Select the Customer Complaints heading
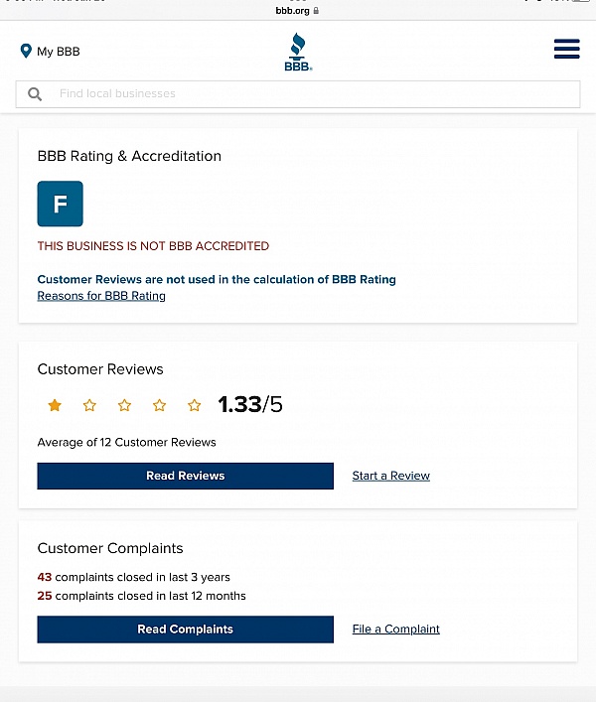 pyautogui.click(x=110, y=548)
